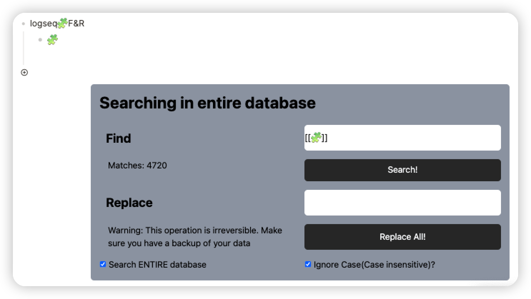Click the Find section label
The height and width of the screenshot is (299, 531).
(118, 138)
